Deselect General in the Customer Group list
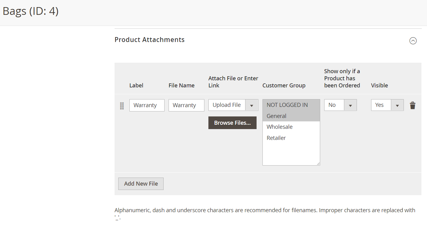427x227 pixels. tap(276, 116)
